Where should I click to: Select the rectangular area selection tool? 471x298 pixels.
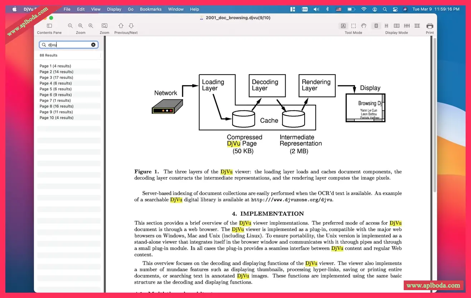[354, 26]
